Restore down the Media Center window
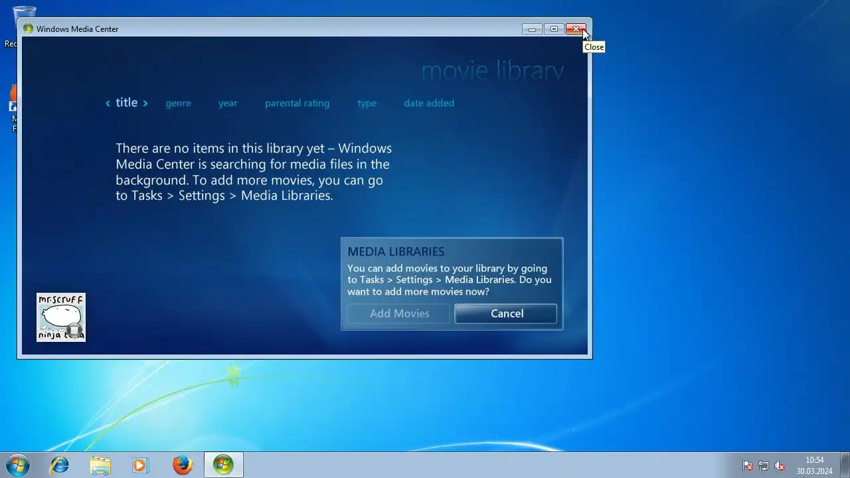The width and height of the screenshot is (850, 478). click(554, 29)
